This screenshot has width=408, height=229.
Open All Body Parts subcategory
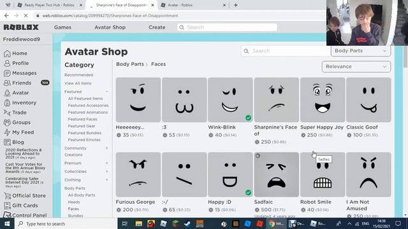82,195
